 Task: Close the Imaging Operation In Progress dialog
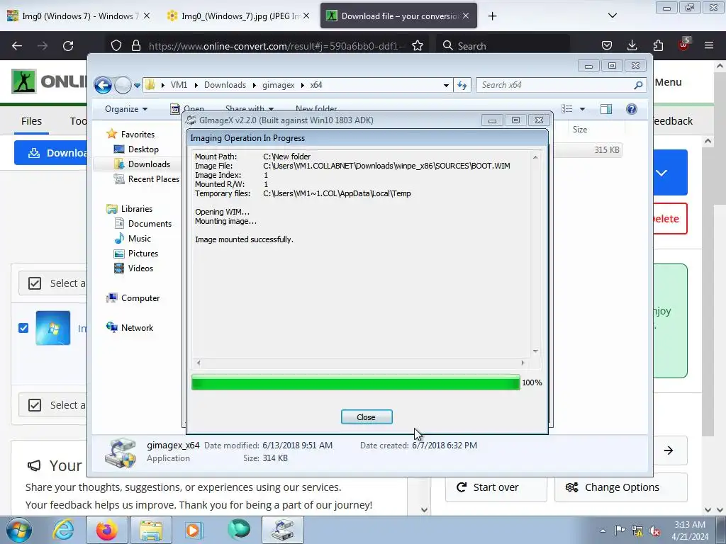click(x=367, y=416)
